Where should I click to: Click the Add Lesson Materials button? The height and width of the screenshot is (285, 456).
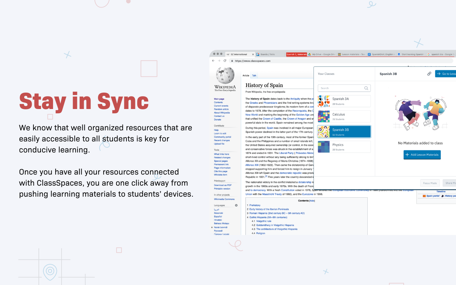pos(422,155)
